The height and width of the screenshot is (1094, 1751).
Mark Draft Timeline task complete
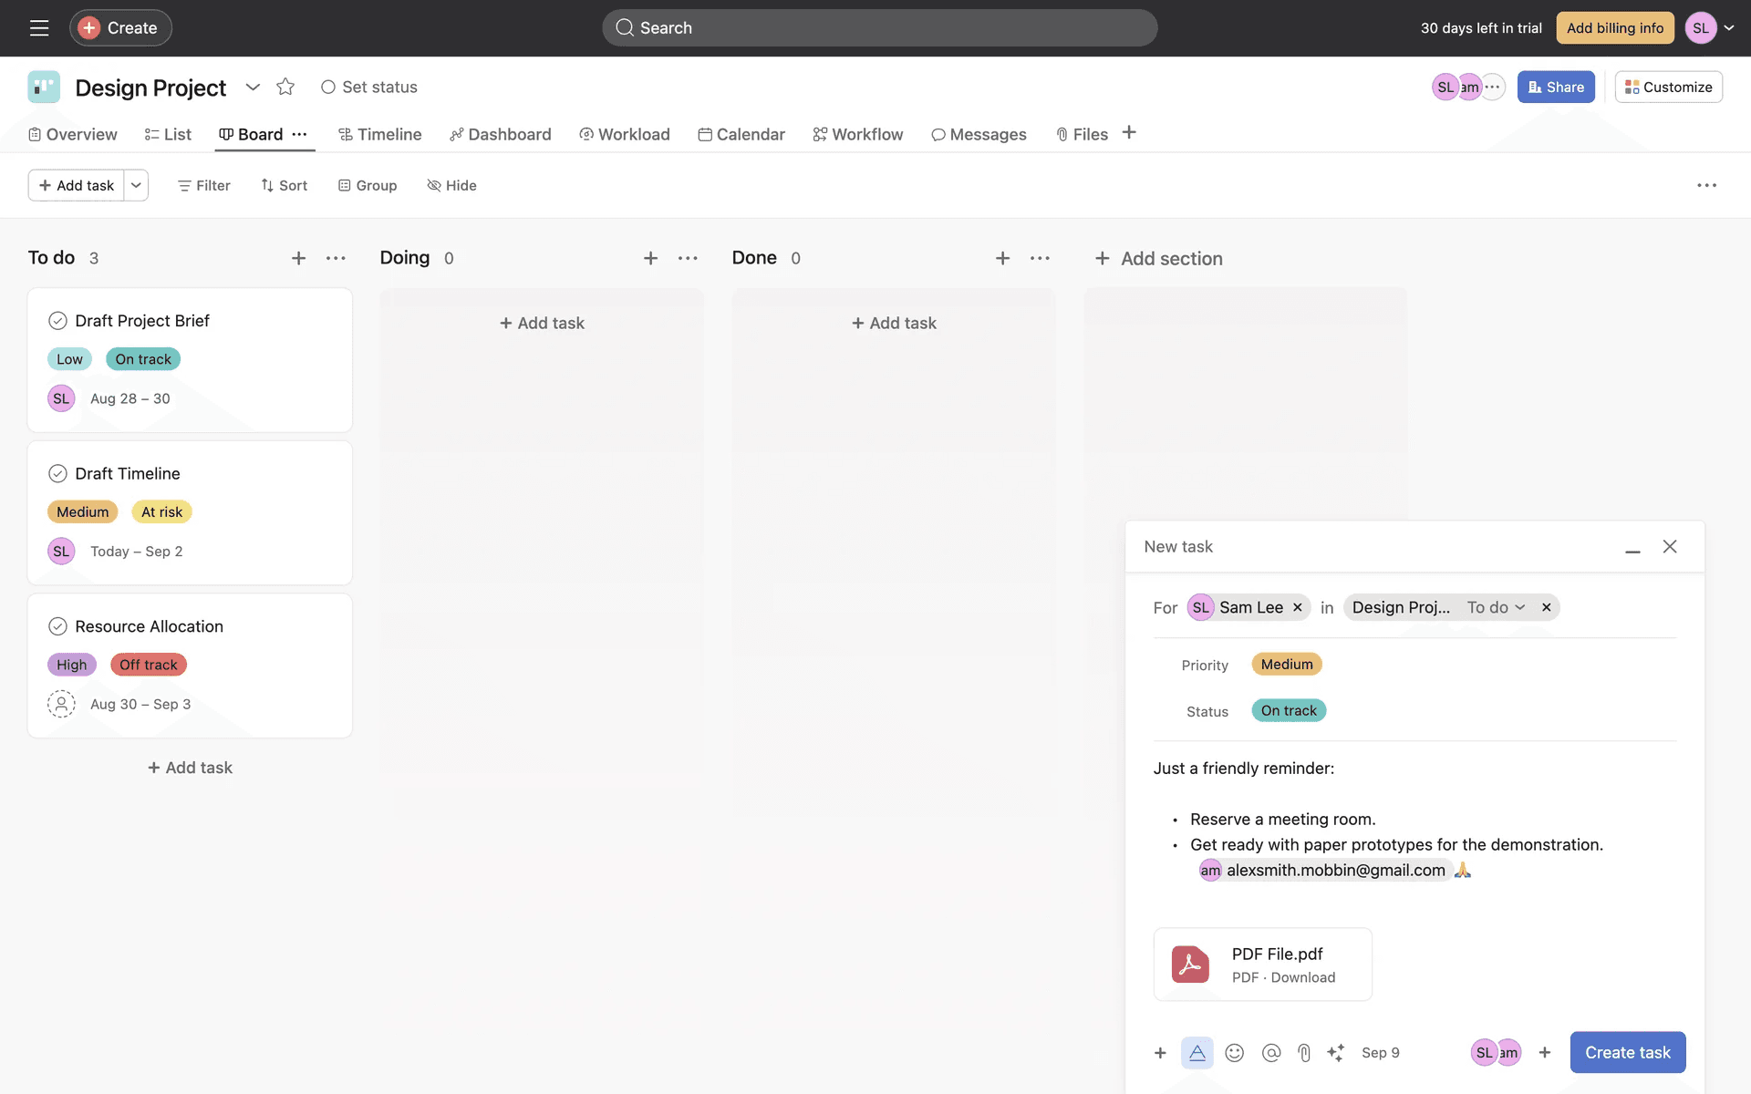(57, 474)
